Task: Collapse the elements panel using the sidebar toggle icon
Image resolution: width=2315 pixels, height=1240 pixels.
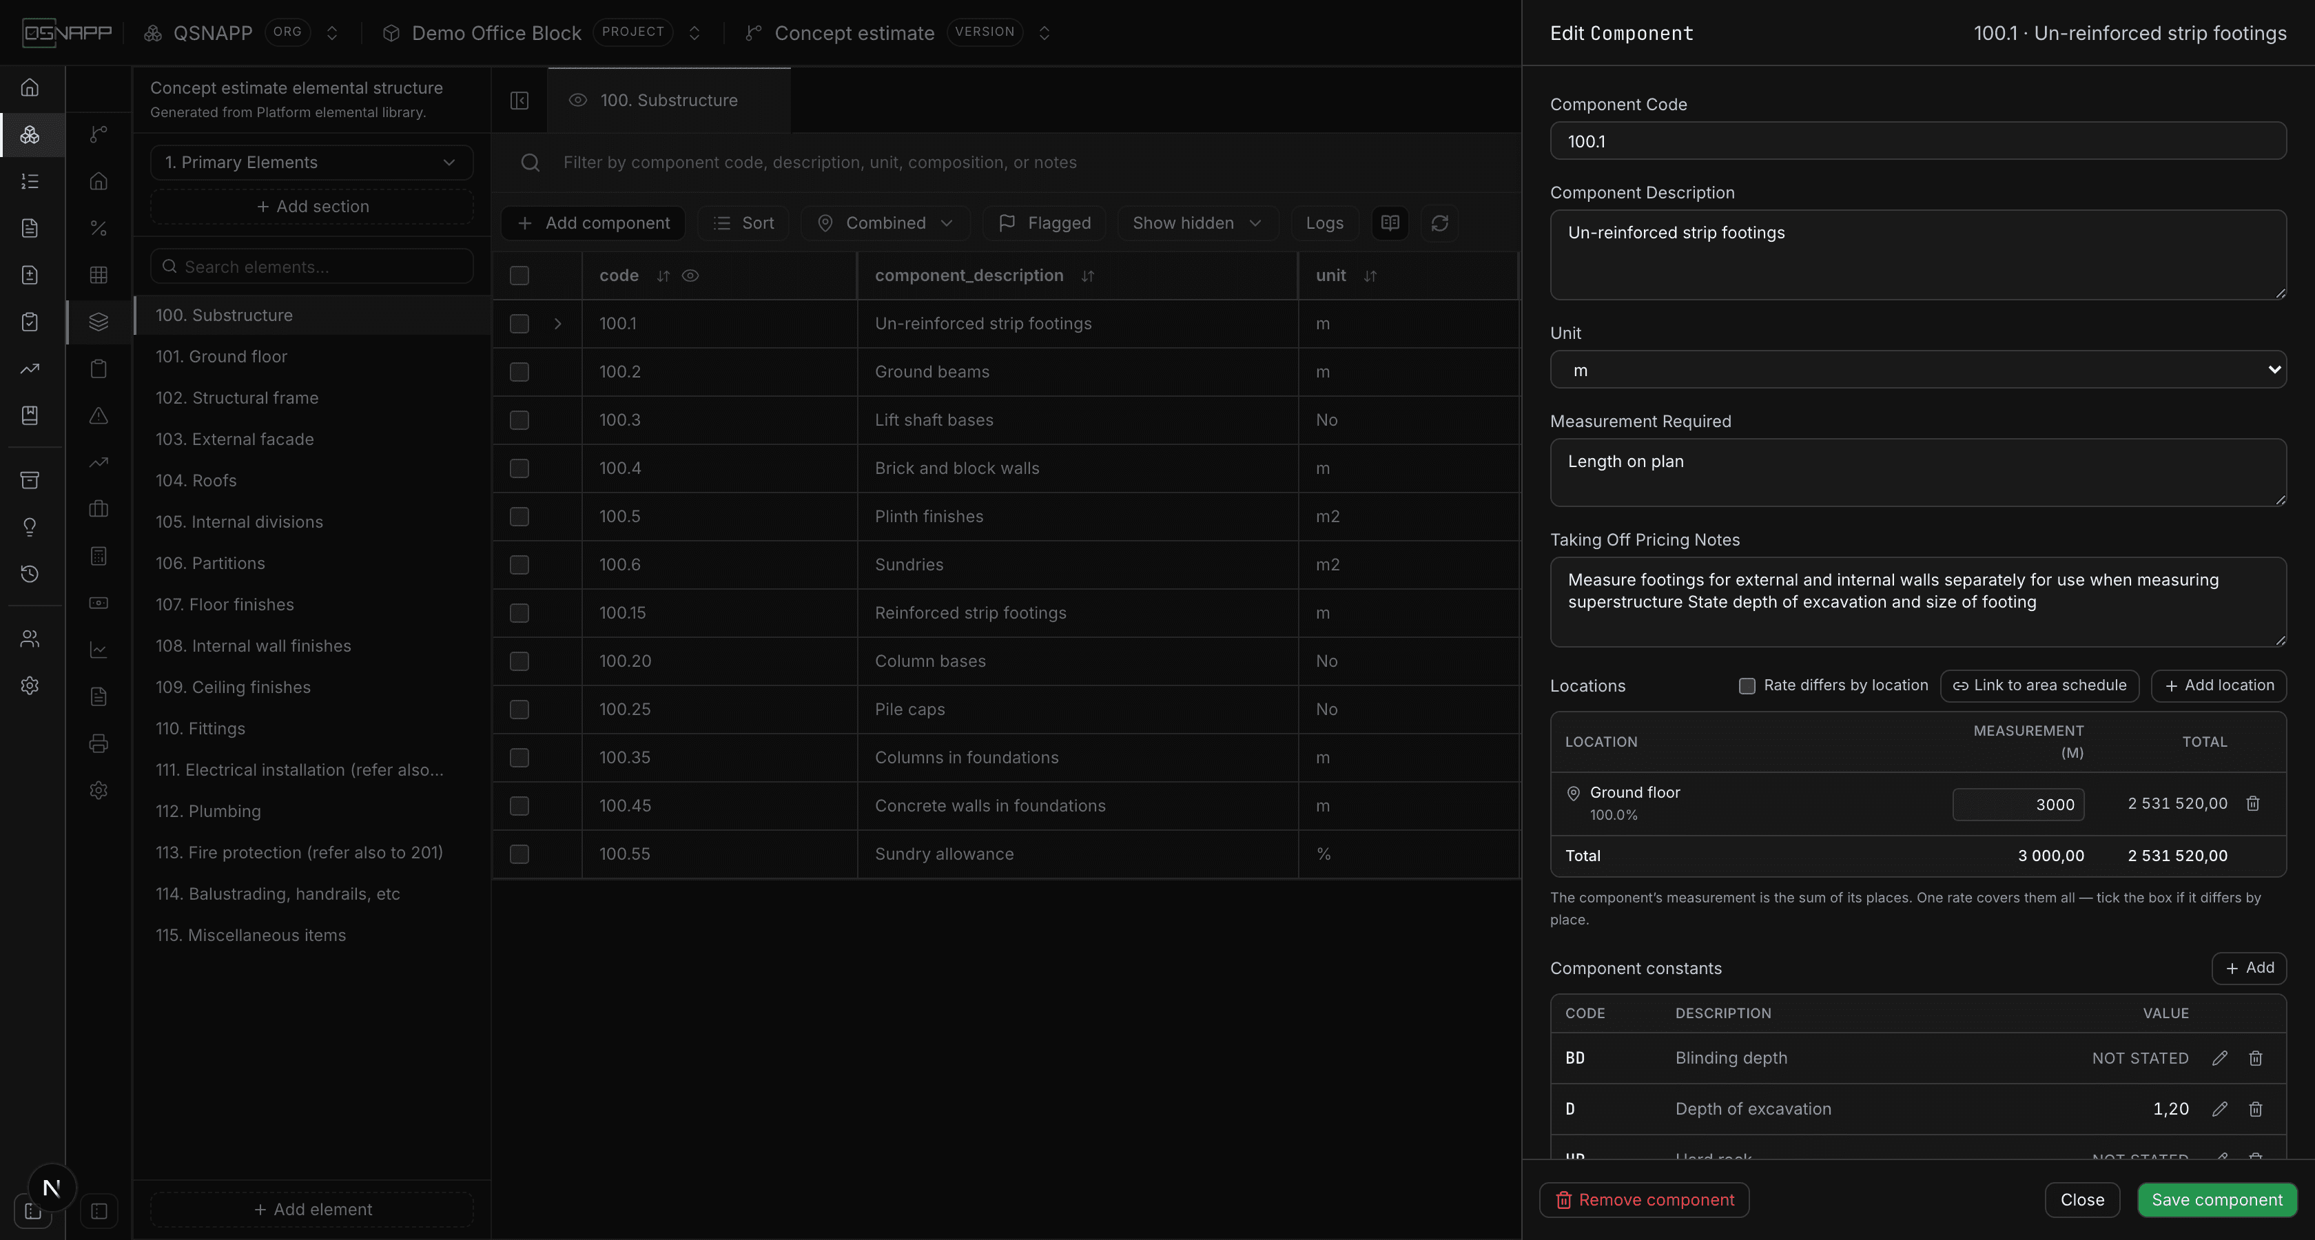Action: [519, 100]
